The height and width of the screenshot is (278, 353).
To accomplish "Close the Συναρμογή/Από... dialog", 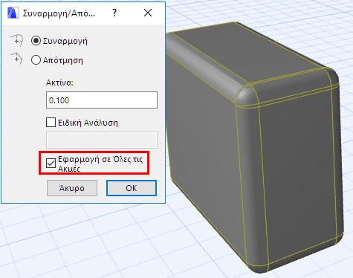I will [148, 13].
